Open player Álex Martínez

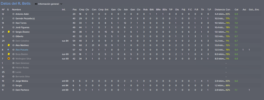pyautogui.click(x=22, y=45)
